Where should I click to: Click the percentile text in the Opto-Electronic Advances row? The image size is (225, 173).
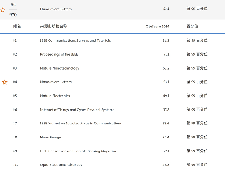click(x=197, y=164)
